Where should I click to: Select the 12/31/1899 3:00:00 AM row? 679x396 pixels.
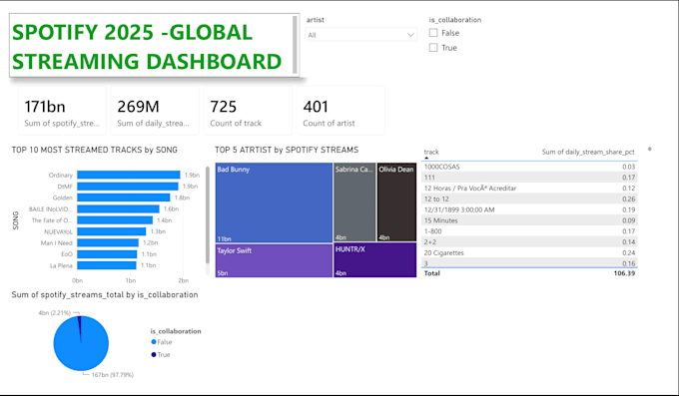tap(529, 209)
